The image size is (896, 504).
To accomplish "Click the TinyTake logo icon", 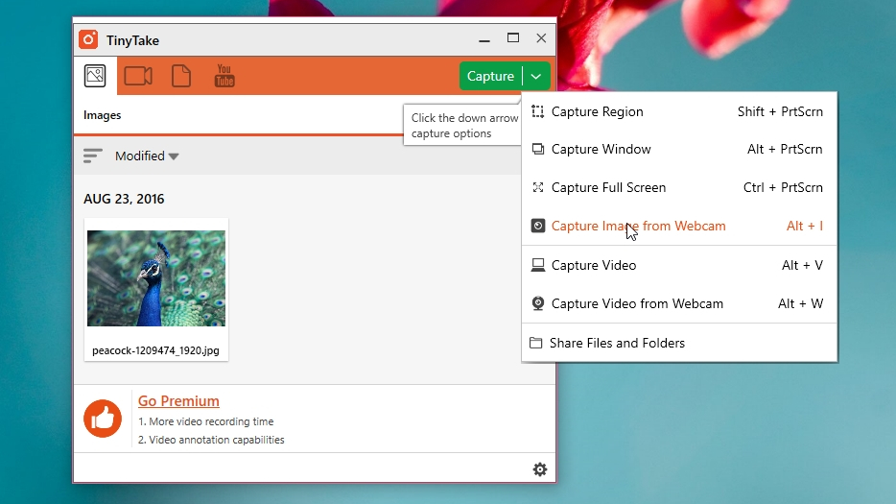I will click(x=88, y=39).
